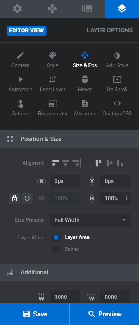Save the slider with Save button

(35, 314)
